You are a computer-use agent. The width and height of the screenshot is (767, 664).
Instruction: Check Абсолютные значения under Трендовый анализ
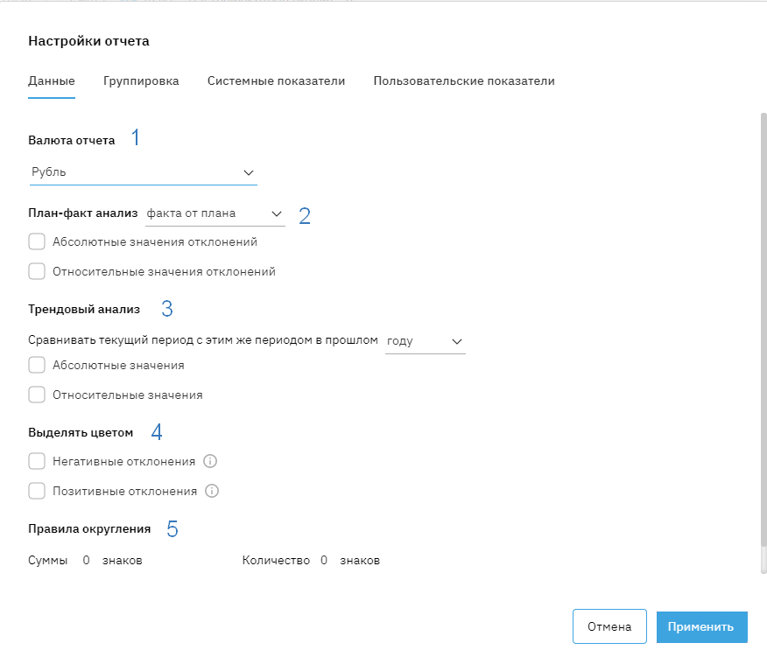(37, 365)
